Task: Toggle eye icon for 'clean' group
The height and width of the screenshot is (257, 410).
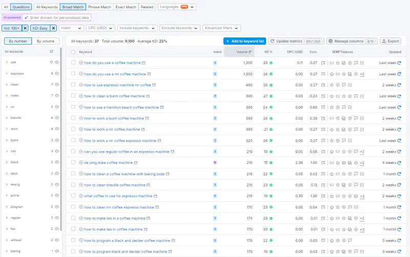Action: point(57,84)
